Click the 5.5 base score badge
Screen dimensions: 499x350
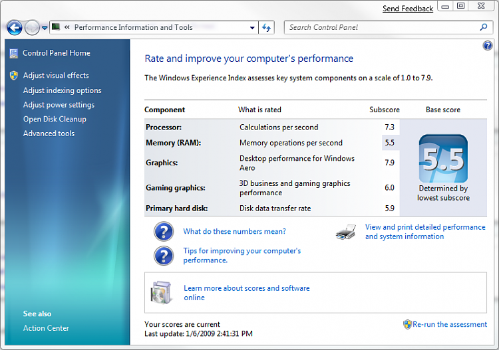443,159
